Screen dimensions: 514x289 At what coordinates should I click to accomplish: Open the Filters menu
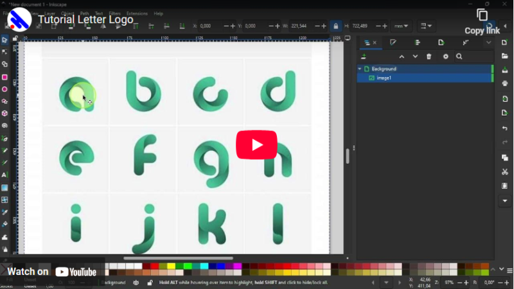[x=115, y=13]
